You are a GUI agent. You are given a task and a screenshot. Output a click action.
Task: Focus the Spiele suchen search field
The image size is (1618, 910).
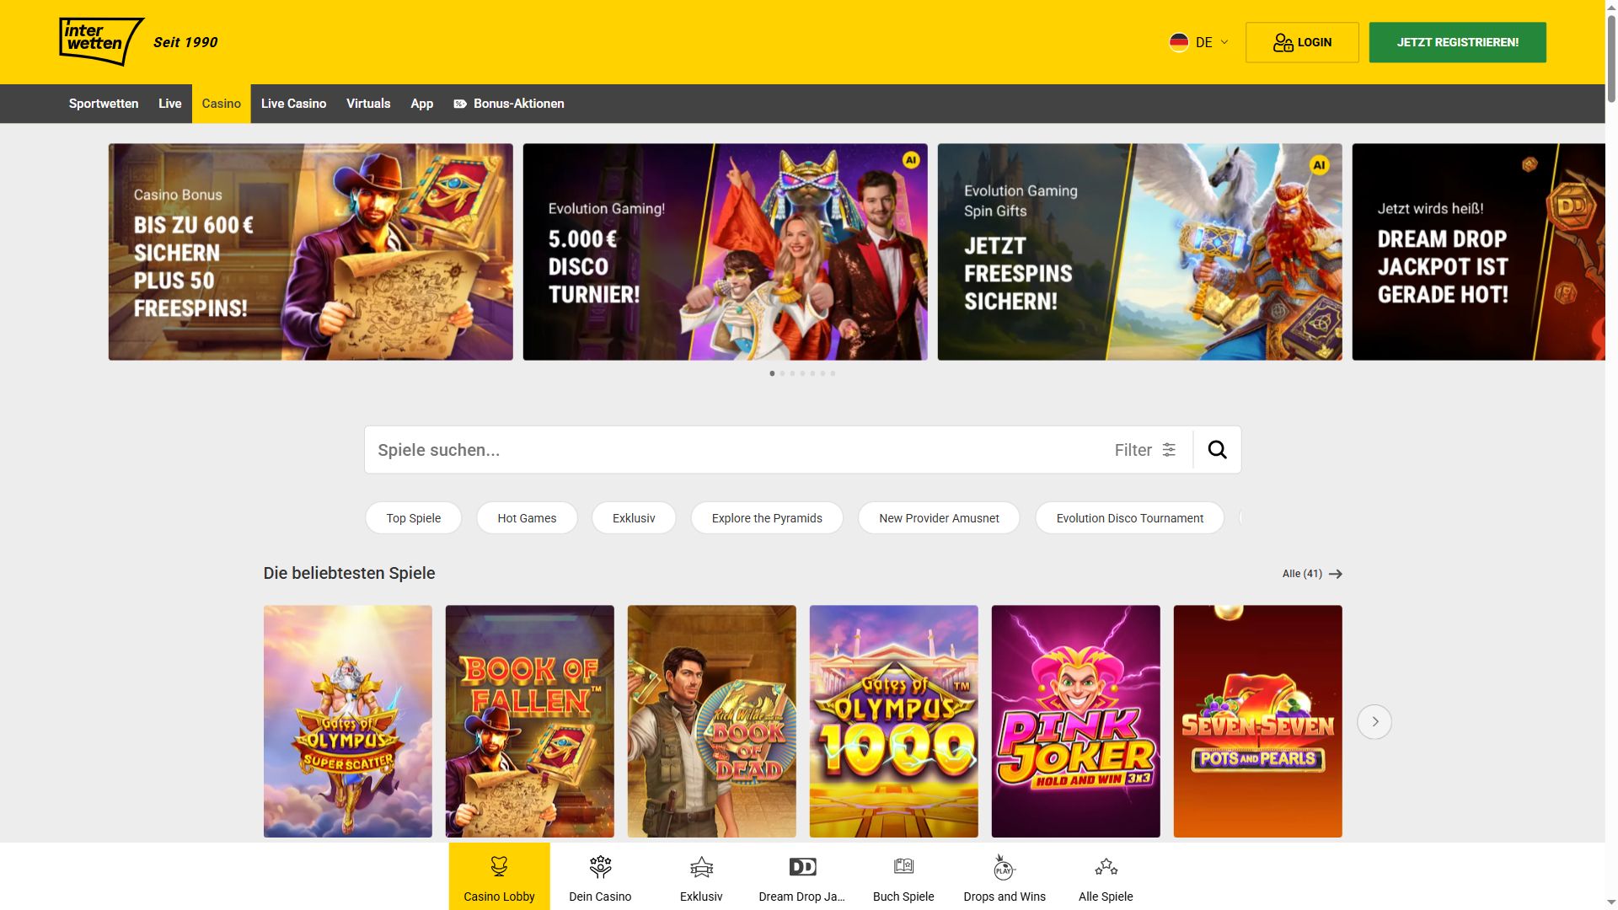click(x=733, y=450)
